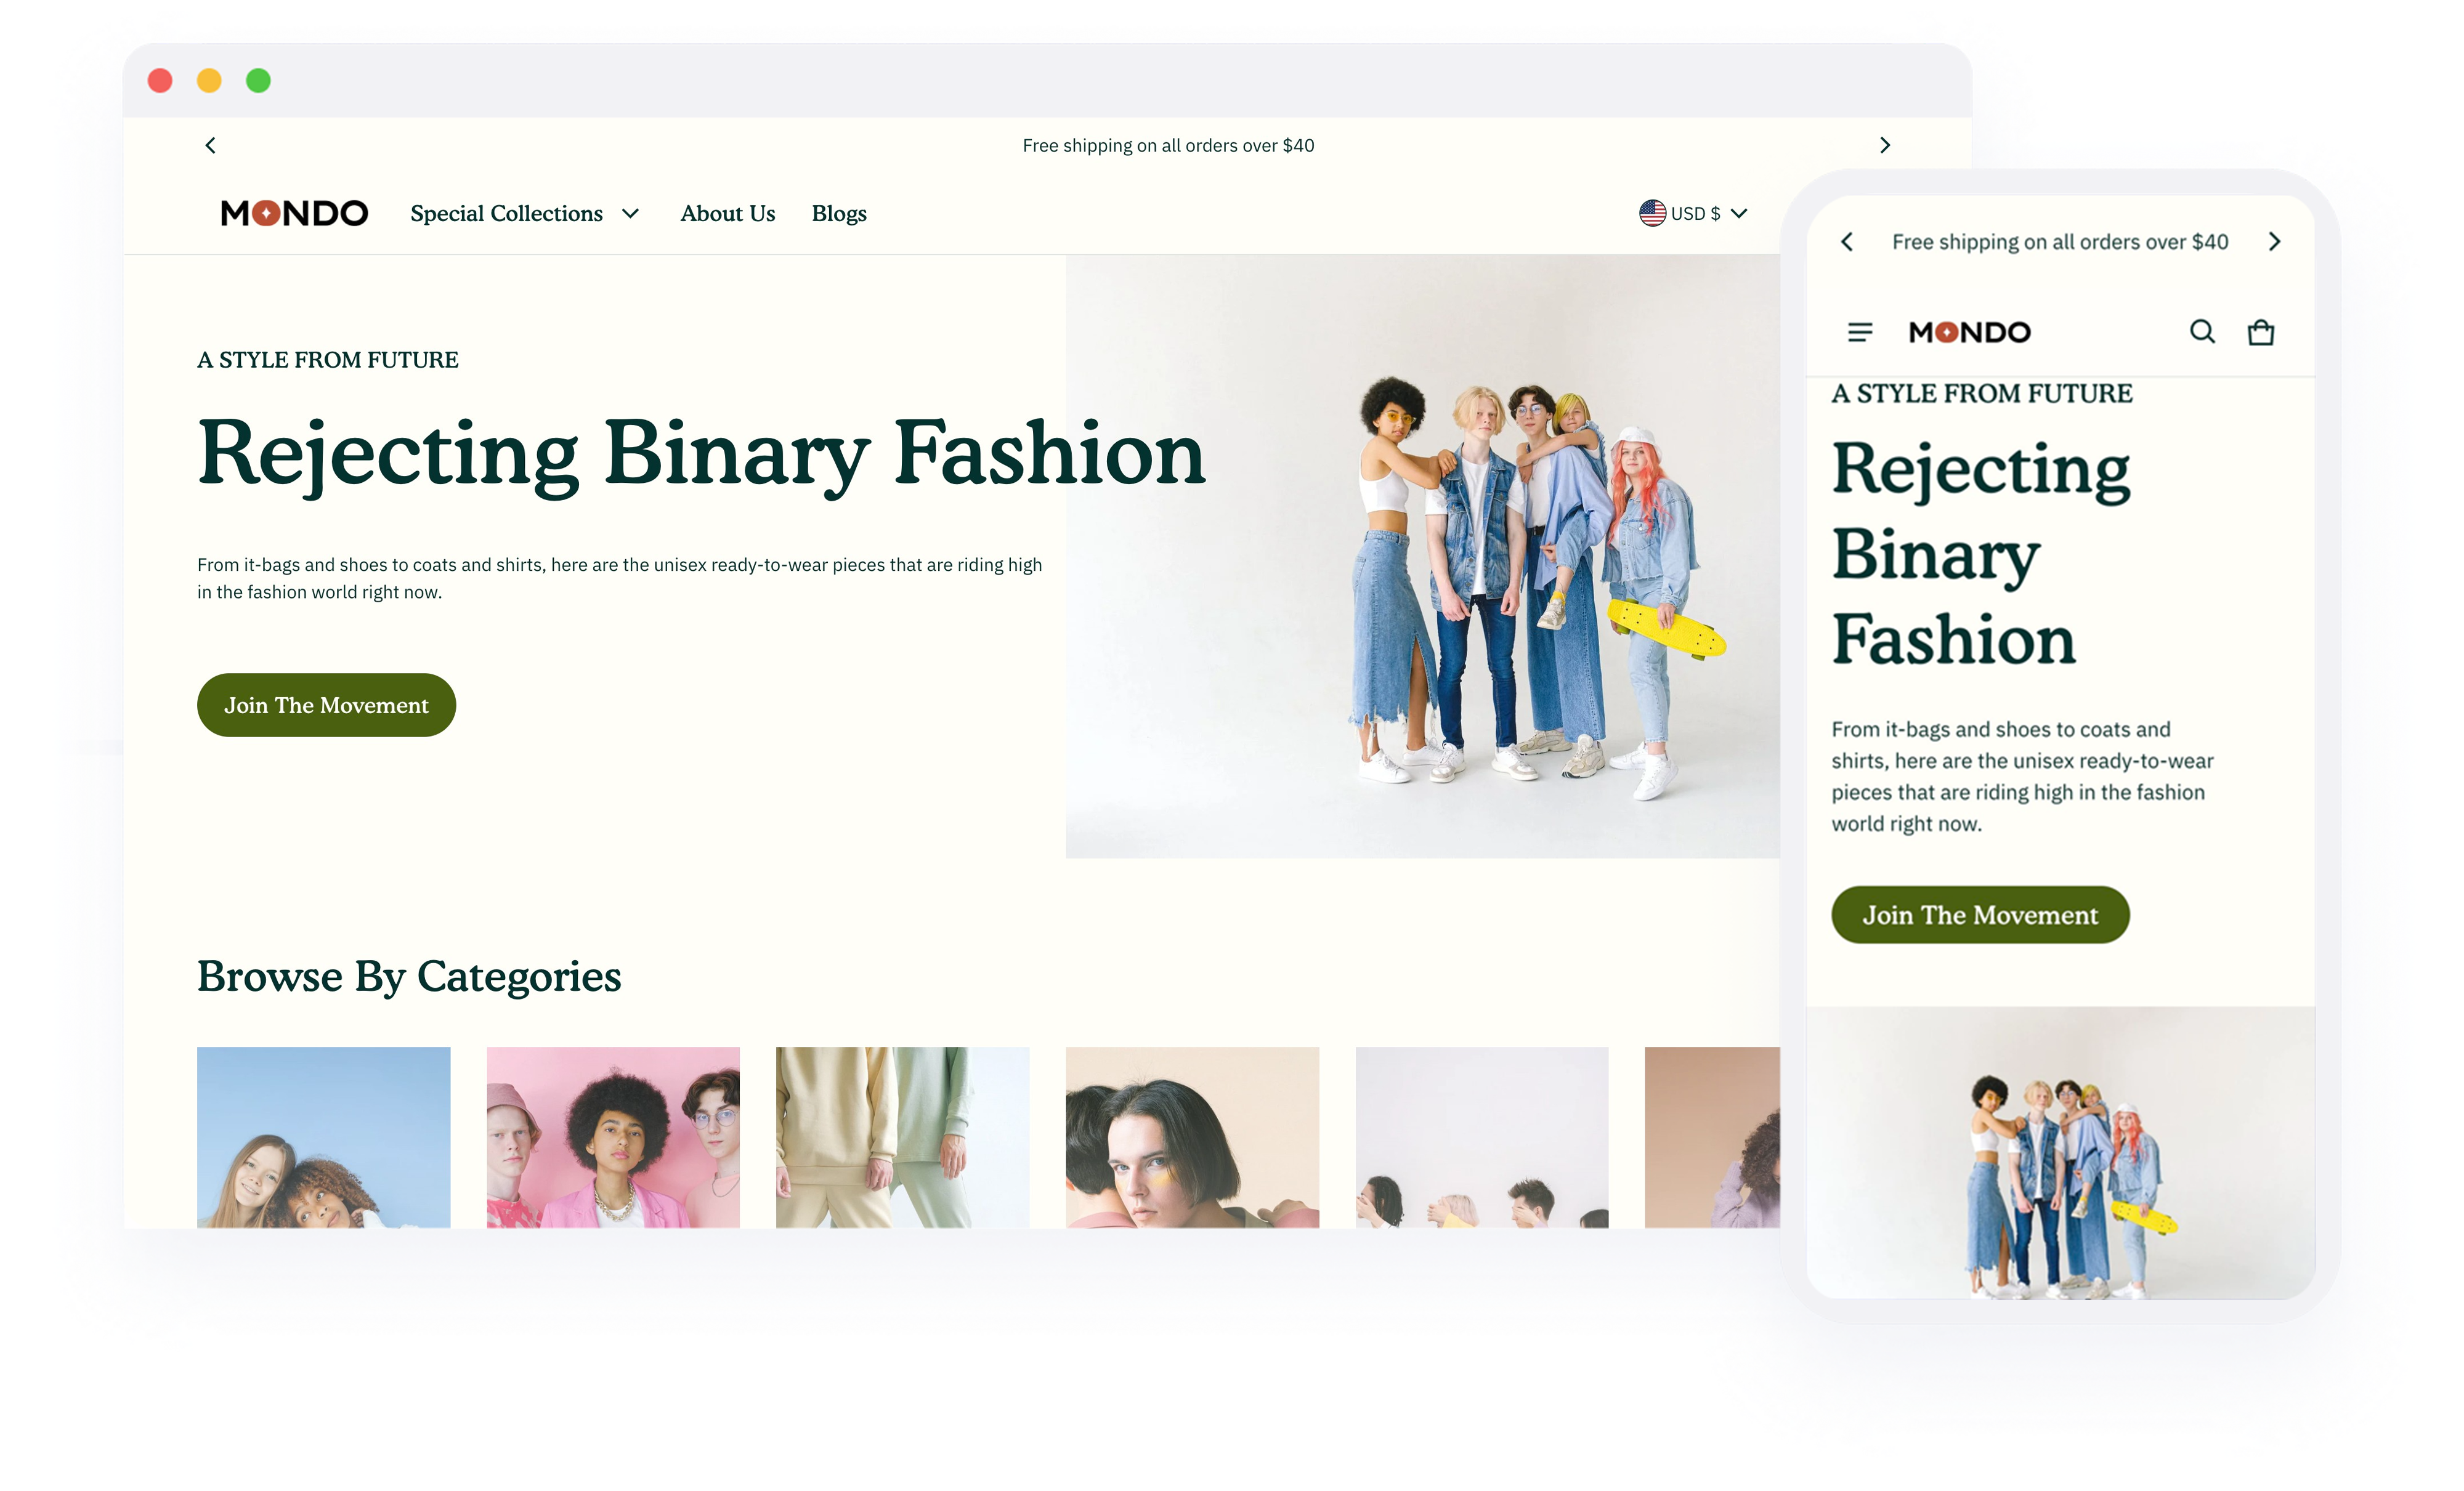Tap mobile Join The Movement button
Viewport: 2464px width, 1491px height.
coord(1980,914)
